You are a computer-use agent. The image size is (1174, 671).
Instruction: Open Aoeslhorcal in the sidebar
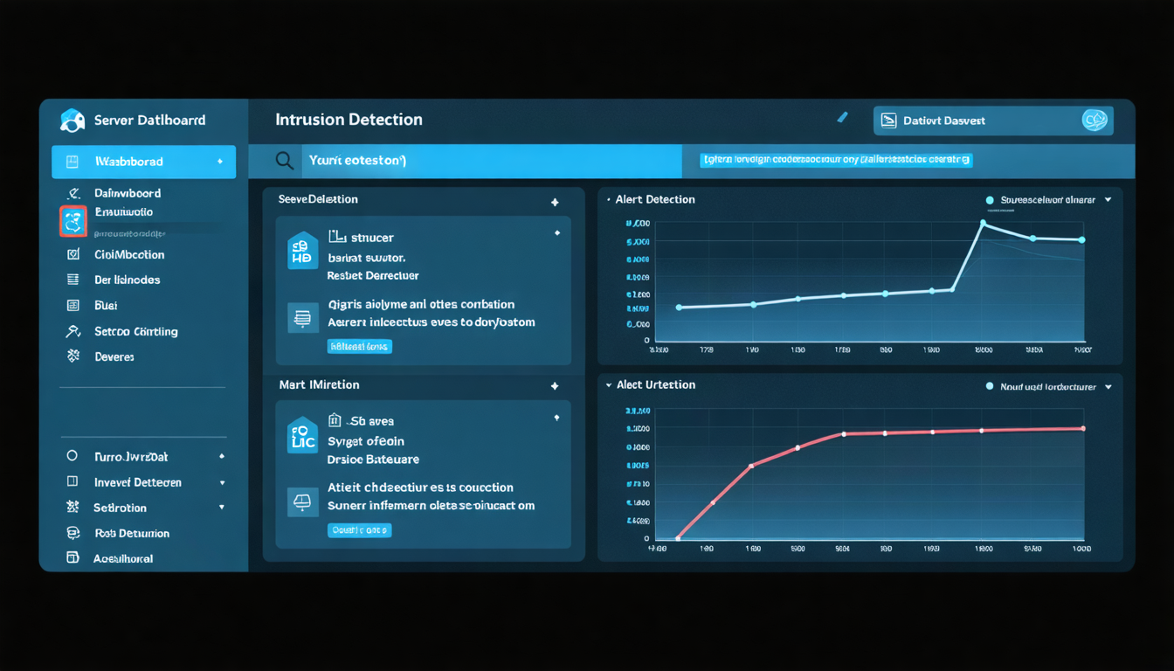tap(123, 558)
